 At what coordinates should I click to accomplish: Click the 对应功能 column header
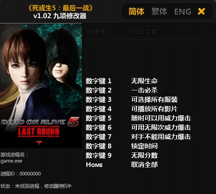coord(144,31)
